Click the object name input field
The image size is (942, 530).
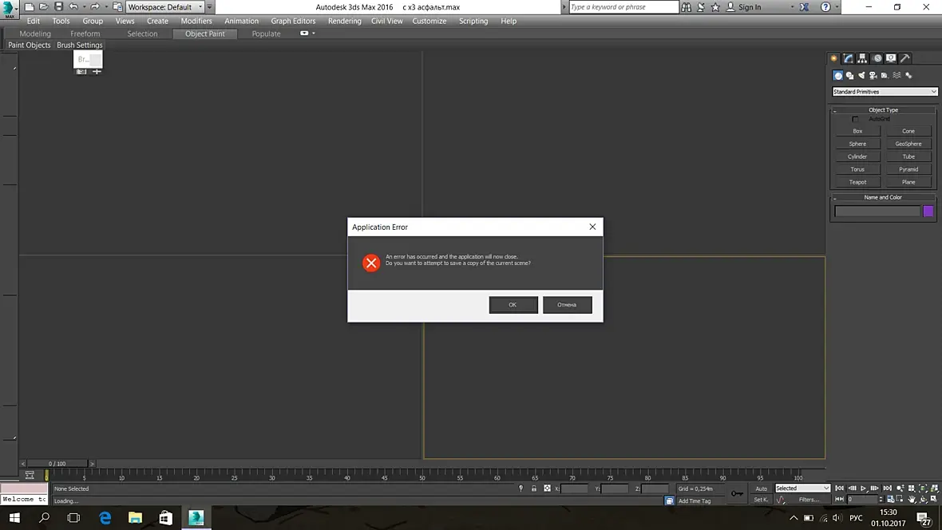tap(877, 211)
